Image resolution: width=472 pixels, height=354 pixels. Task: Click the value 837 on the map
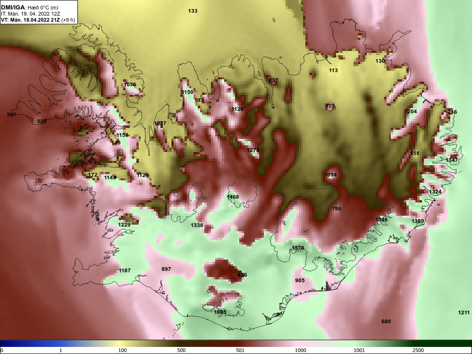(273, 80)
